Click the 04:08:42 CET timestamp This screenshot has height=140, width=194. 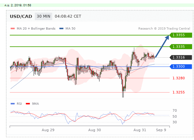tap(68, 16)
